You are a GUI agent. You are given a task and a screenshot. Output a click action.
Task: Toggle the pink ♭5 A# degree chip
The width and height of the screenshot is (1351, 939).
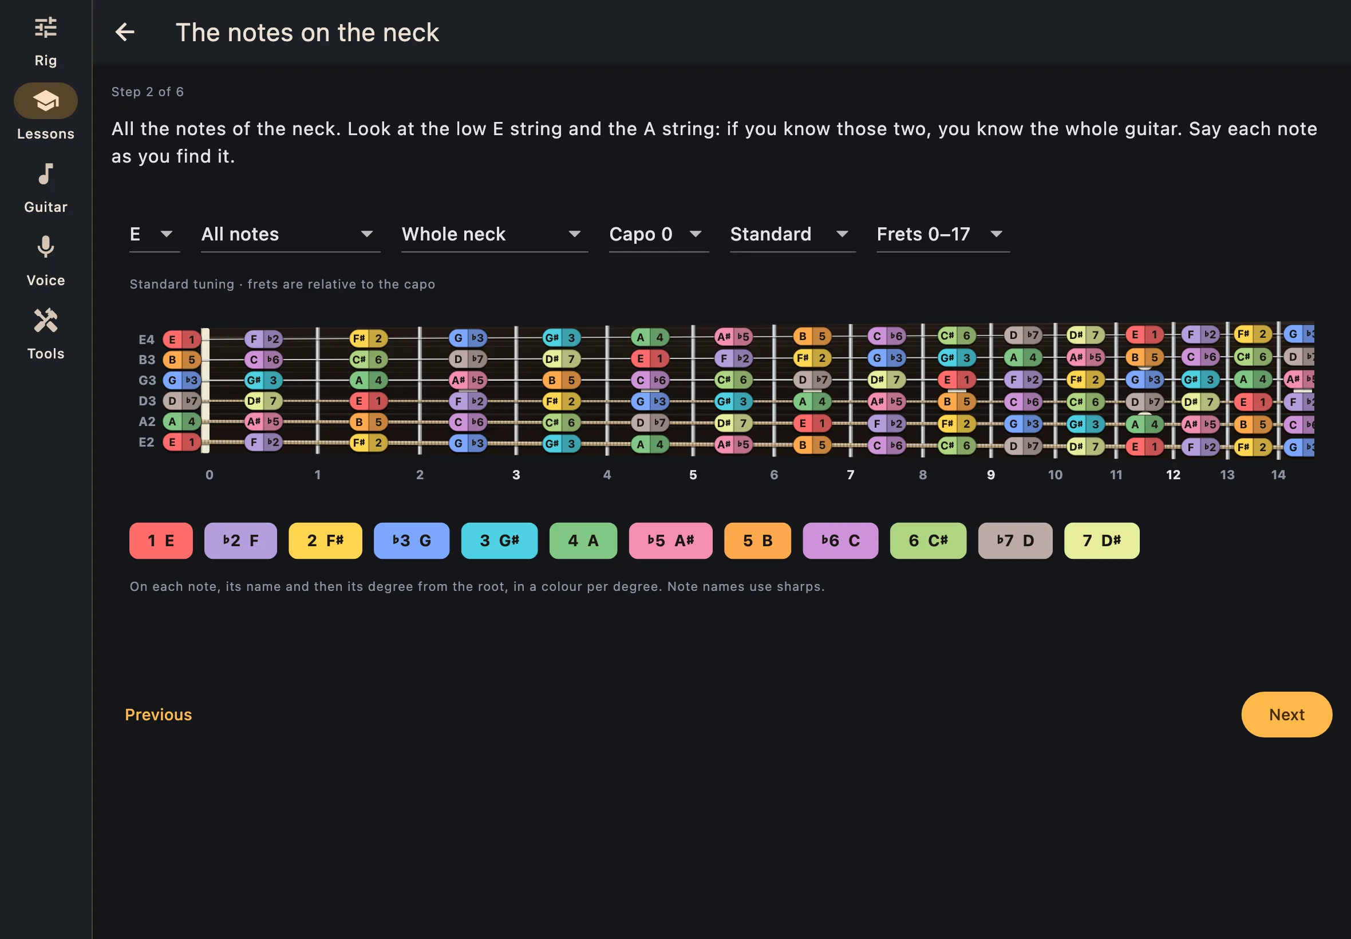[x=670, y=540]
